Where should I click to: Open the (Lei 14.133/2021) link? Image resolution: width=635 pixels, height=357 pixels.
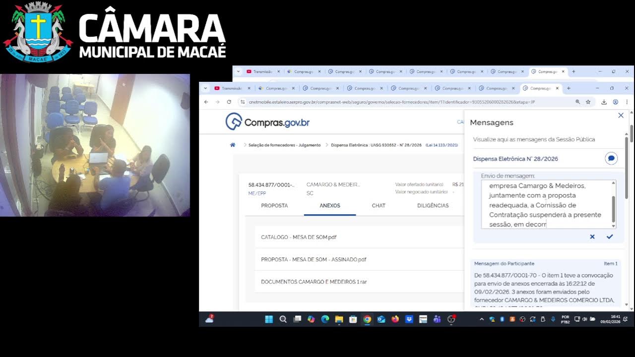(442, 145)
